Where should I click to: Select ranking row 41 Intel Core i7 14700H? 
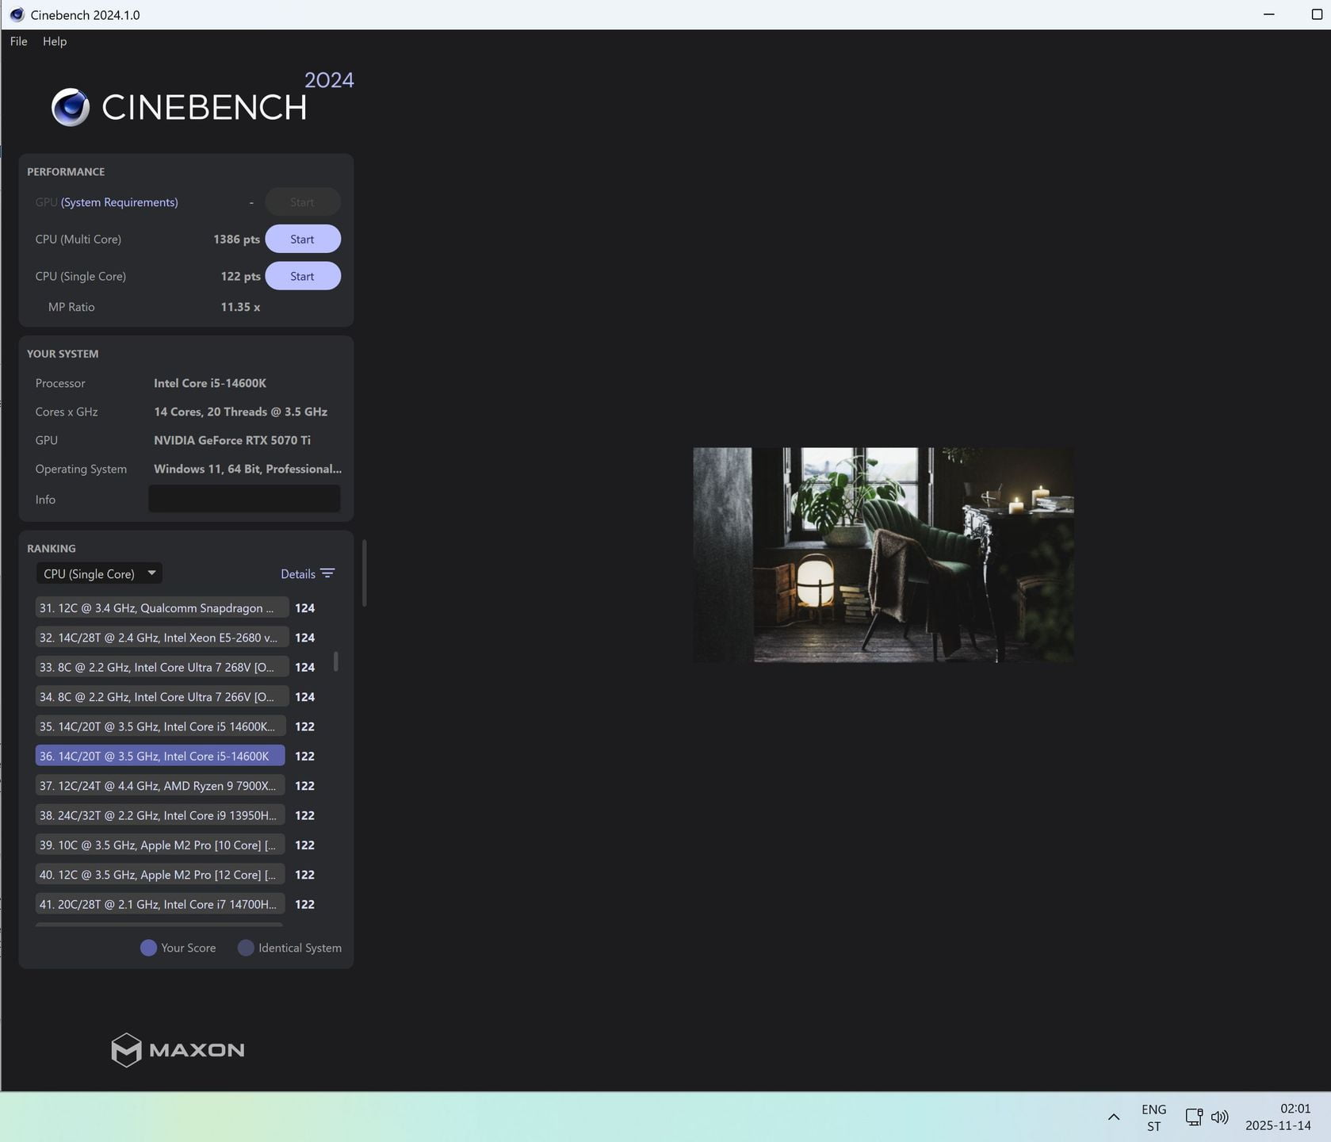[x=160, y=904]
